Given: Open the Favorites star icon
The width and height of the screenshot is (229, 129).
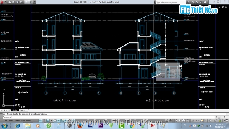Looking at the screenshot, I should [201, 2].
